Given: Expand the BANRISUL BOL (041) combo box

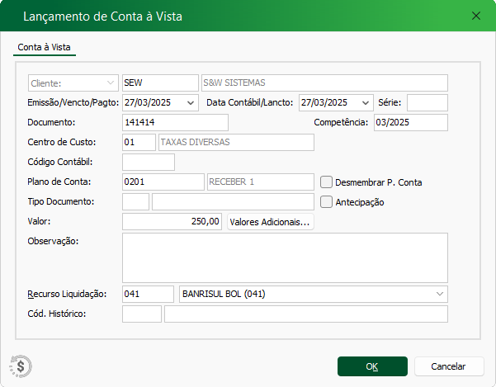Looking at the screenshot, I should point(440,294).
